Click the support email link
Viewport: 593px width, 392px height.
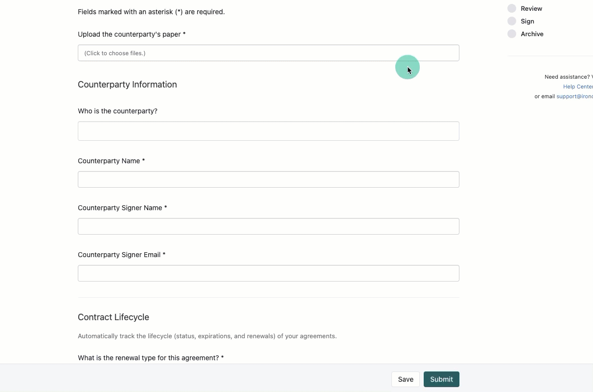[x=574, y=96]
